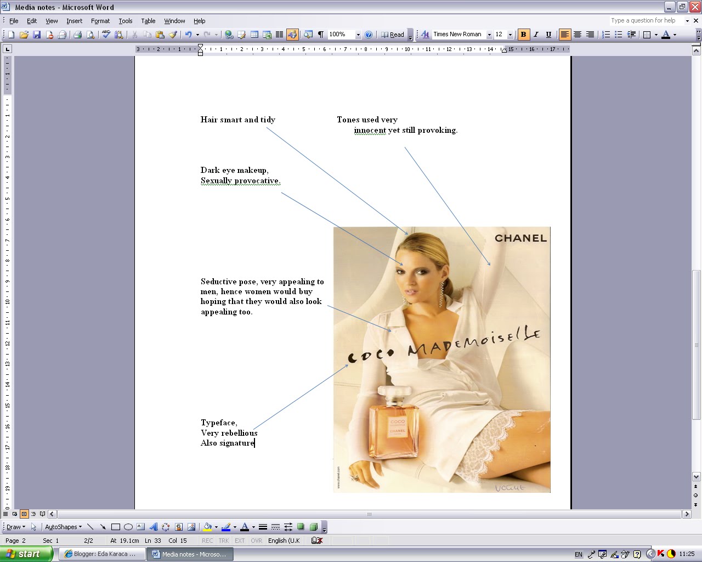Open the Research pane icon
Screen dimensions: 702x562
click(x=118, y=35)
